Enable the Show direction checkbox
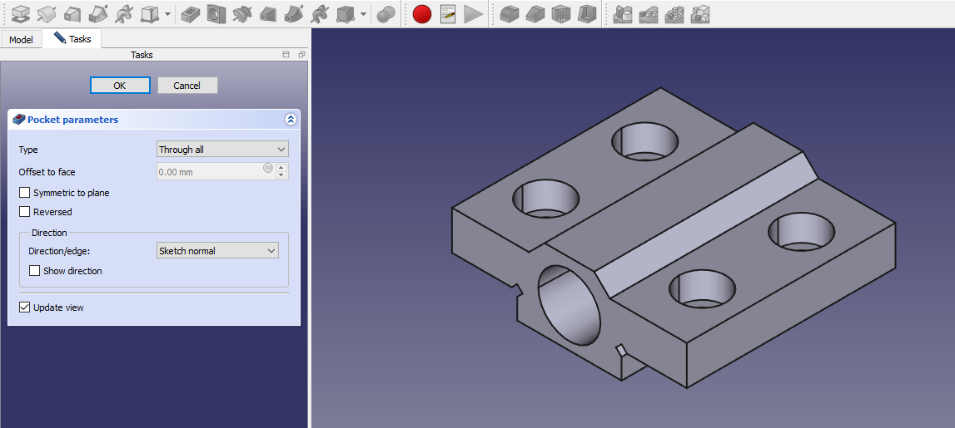955x428 pixels. [35, 271]
